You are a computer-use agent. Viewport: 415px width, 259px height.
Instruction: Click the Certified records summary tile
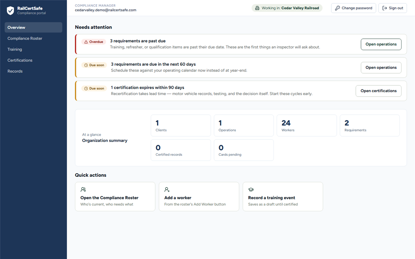pyautogui.click(x=181, y=150)
